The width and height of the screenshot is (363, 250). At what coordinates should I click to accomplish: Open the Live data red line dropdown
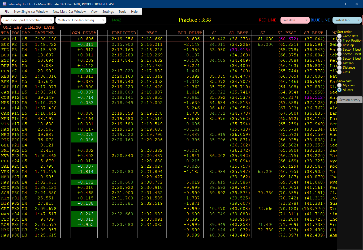pyautogui.click(x=295, y=20)
